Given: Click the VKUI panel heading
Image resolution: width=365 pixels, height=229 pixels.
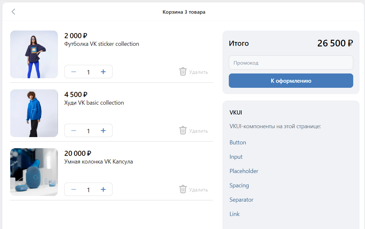Looking at the screenshot, I should 235,113.
